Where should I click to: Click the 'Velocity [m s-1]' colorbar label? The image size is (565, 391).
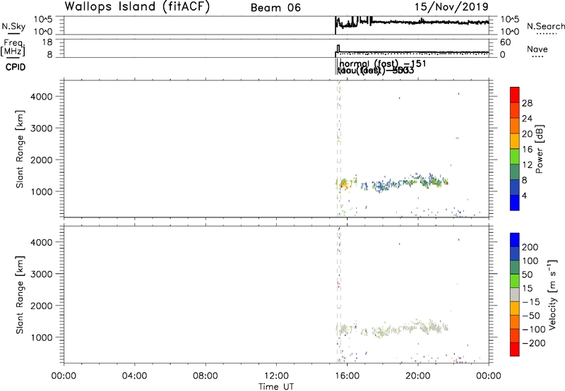click(553, 294)
